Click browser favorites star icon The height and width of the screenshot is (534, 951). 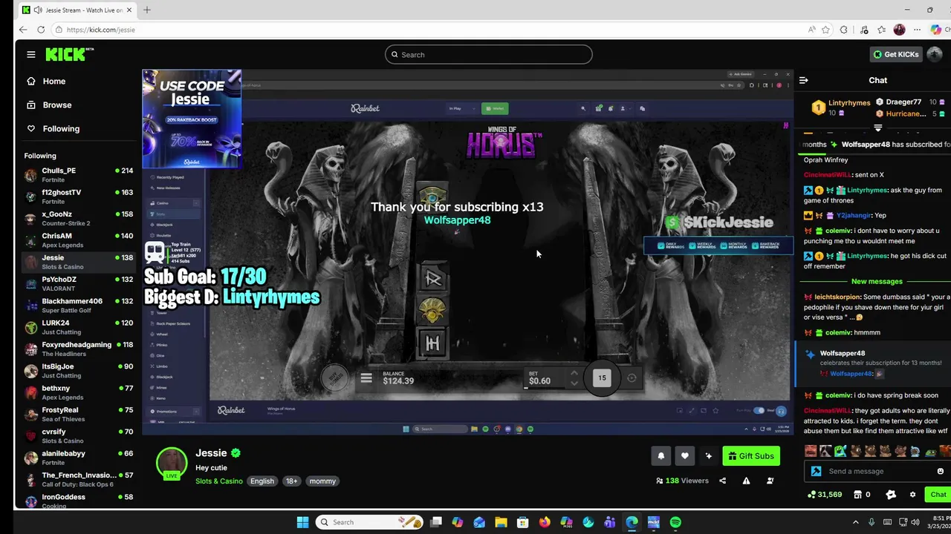click(x=825, y=30)
